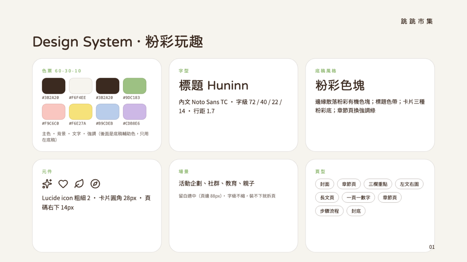Select the 步驟流程 pill

tap(329, 211)
